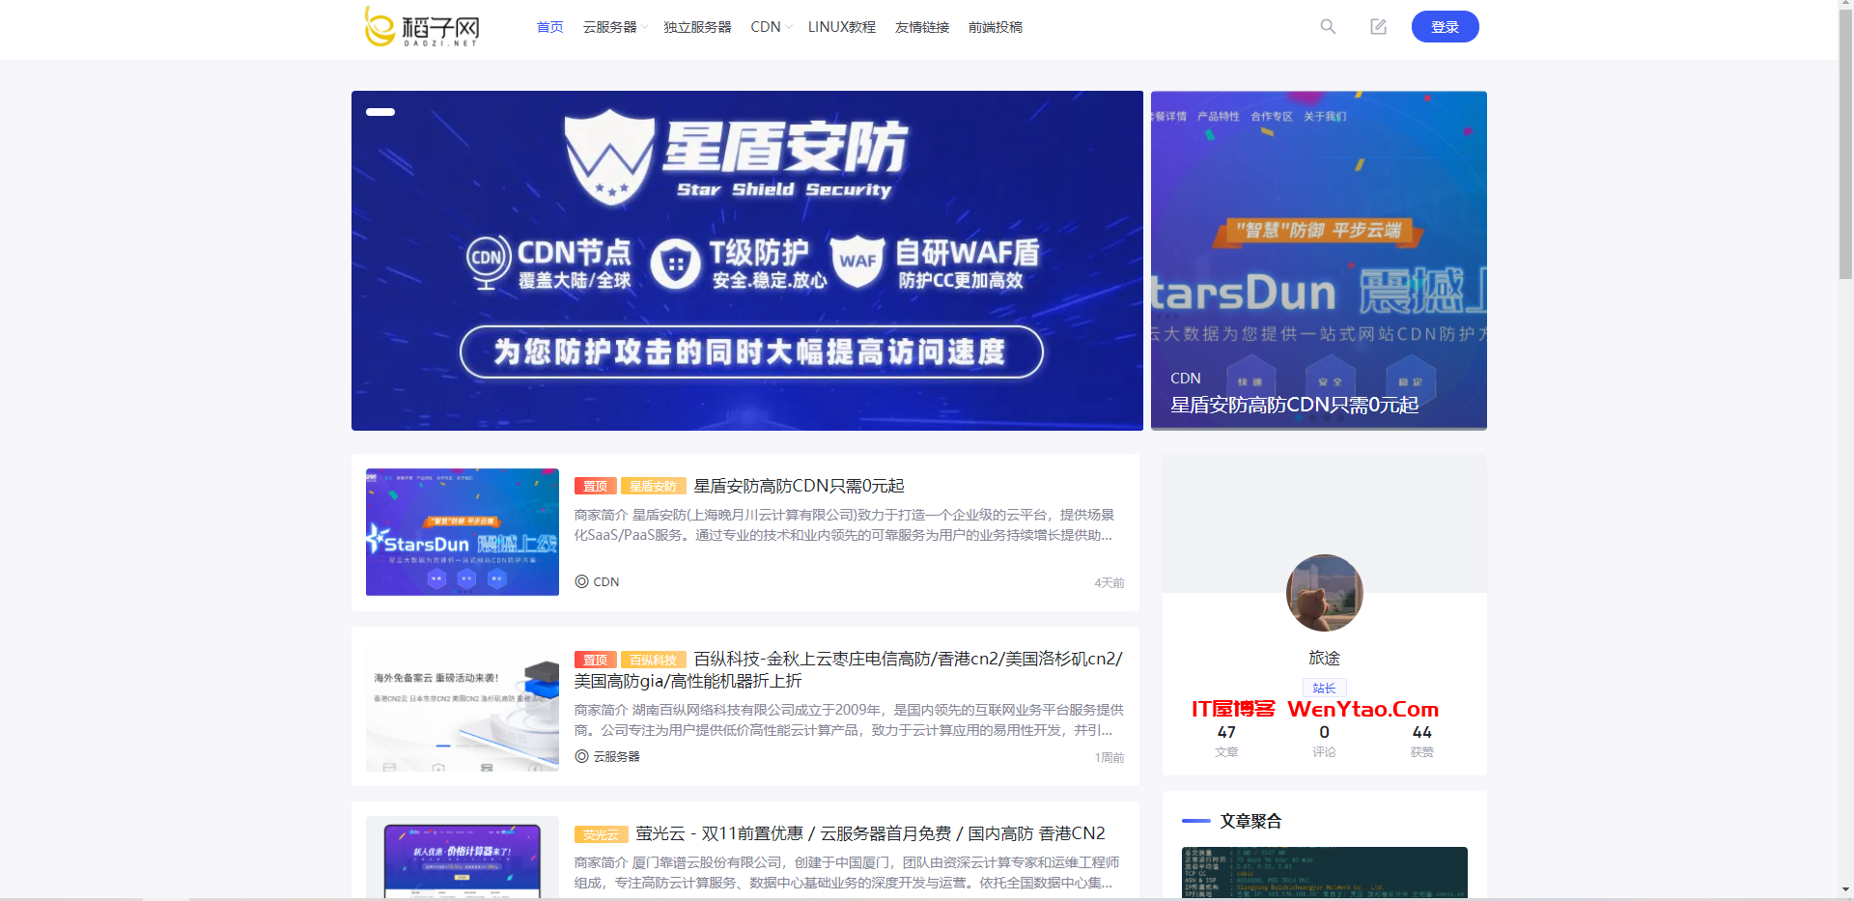1854x901 pixels.
Task: Open the CDN menu item
Action: (x=766, y=27)
